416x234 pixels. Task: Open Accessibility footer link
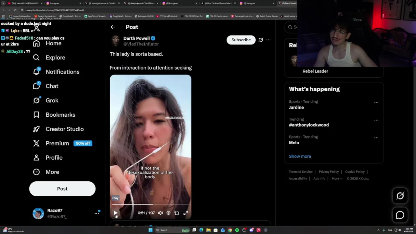click(298, 178)
